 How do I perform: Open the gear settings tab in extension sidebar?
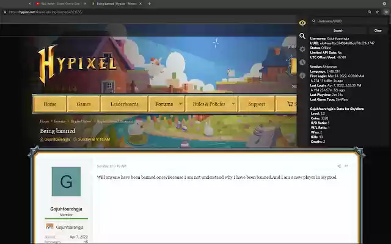[302, 49]
